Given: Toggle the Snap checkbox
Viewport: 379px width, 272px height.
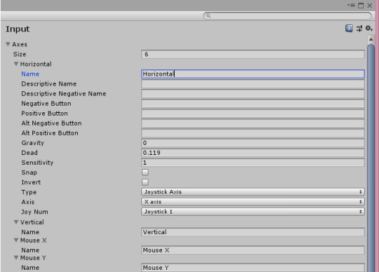Looking at the screenshot, I should (x=145, y=172).
